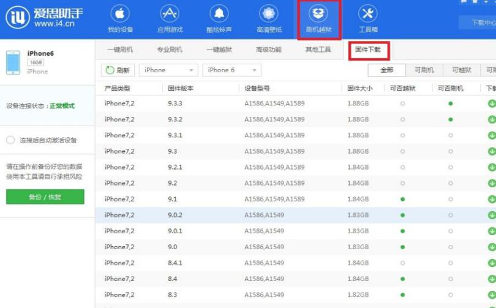Download firmware 9.0.2 via green arrow
This screenshot has width=496, height=308.
(x=492, y=215)
